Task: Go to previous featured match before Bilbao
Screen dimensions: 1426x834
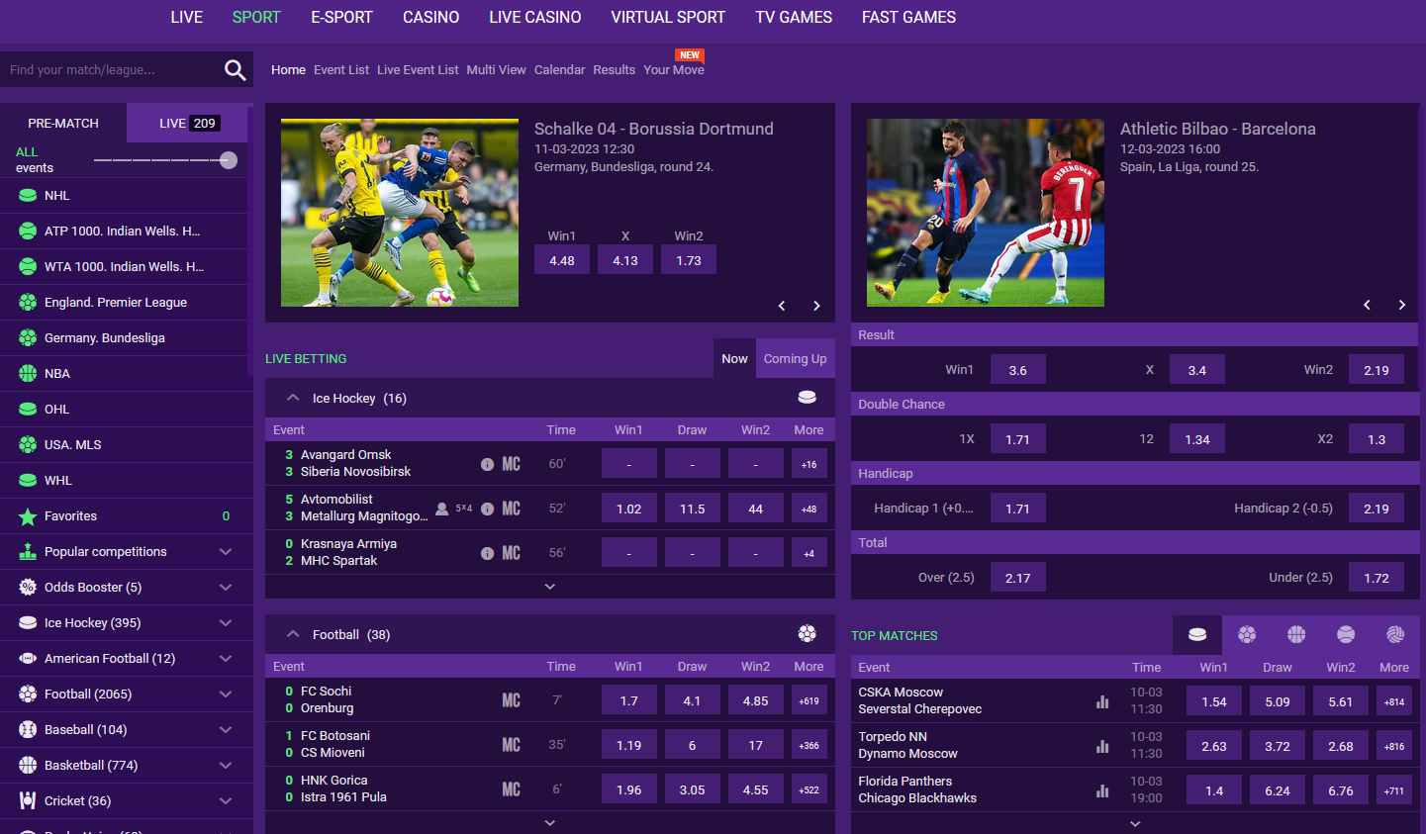Action: 1367,305
